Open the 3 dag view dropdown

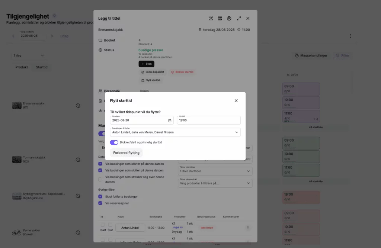tap(28, 55)
